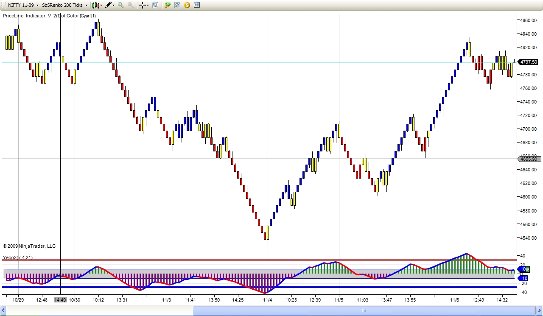The image size is (543, 316).
Task: Click the horizontal scrollbar left arrow
Action: [x=4, y=311]
